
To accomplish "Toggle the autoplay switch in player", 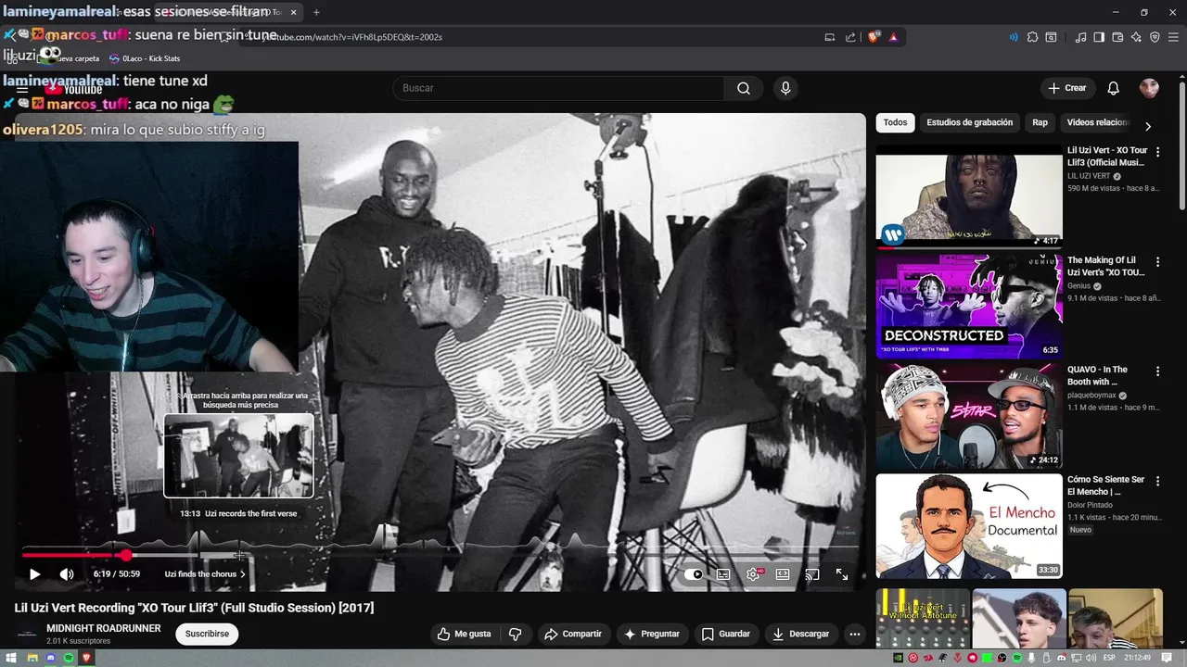I will pos(694,574).
